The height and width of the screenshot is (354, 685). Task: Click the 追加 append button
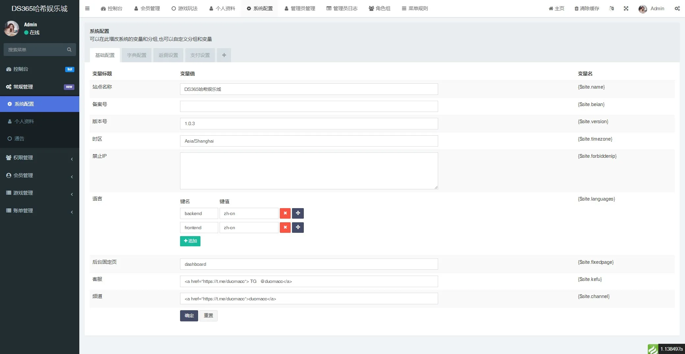[x=190, y=241]
